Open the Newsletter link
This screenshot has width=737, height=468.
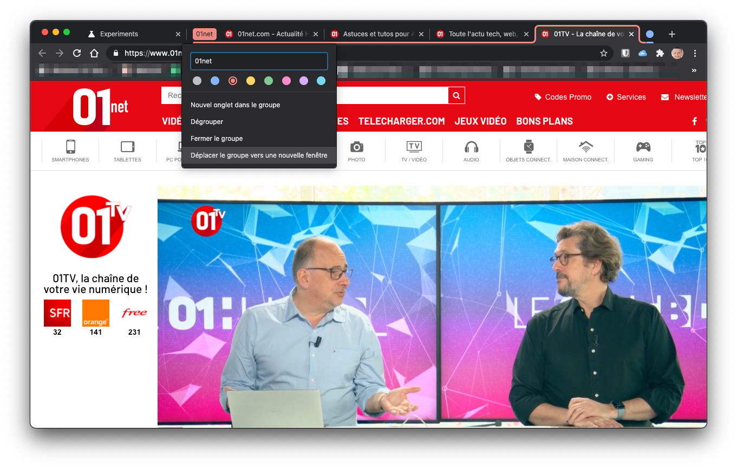click(x=684, y=97)
